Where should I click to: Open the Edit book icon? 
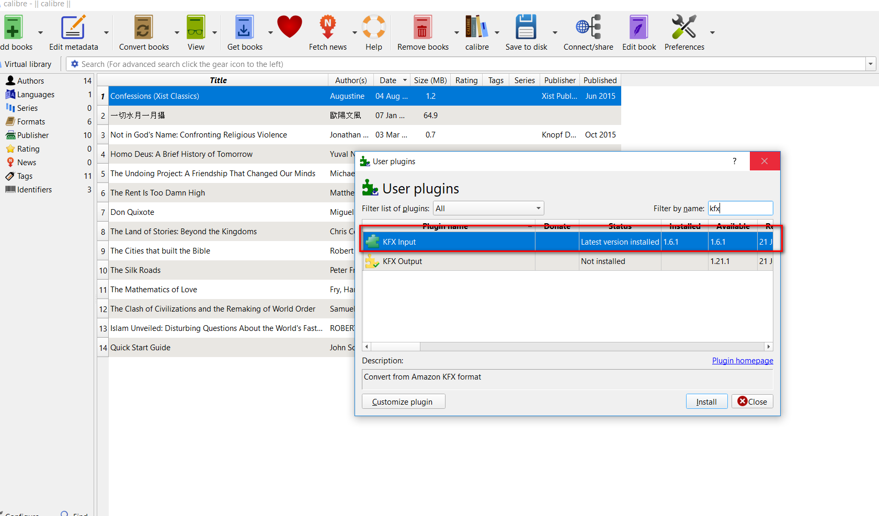[x=638, y=27]
